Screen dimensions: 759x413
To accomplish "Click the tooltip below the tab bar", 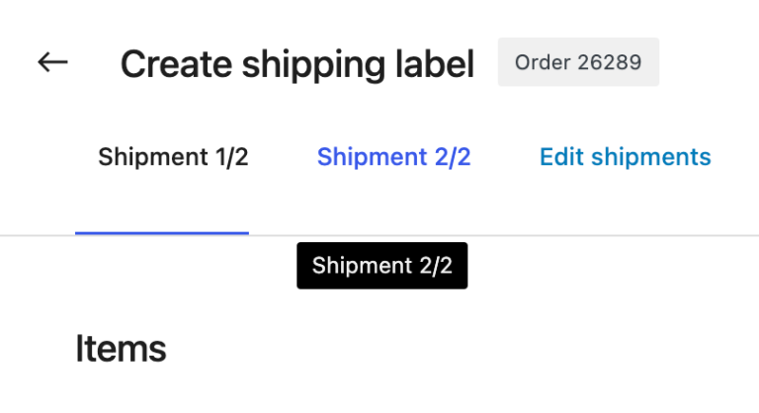I will (x=381, y=266).
